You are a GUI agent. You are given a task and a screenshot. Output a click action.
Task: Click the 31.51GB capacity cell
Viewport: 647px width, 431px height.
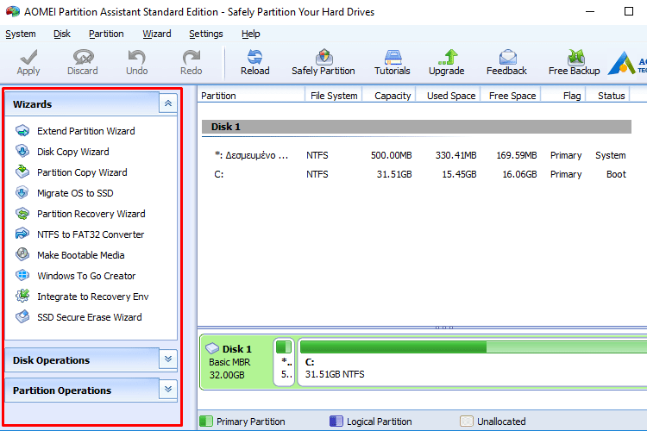click(x=394, y=174)
